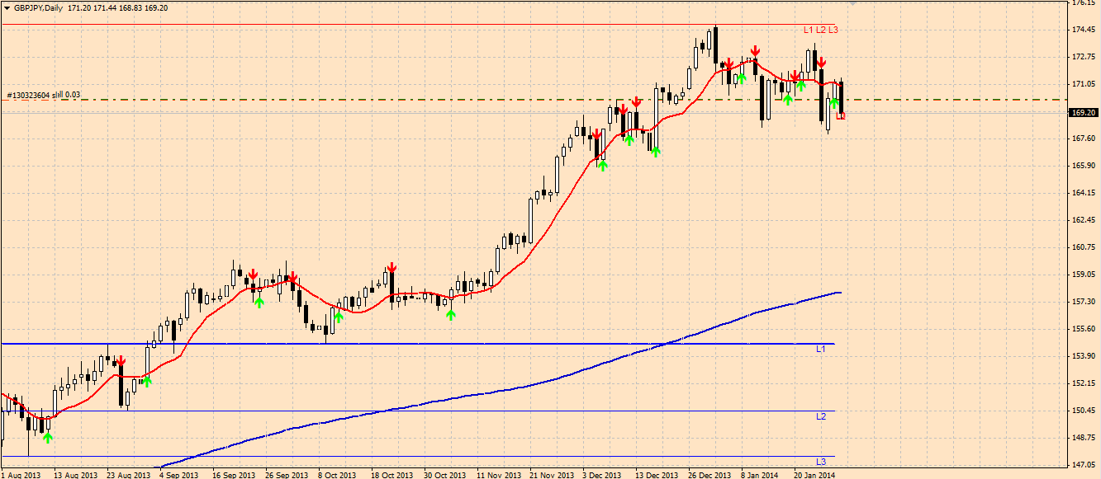Click the GBPJPY,Daily chart title text
Screen dimensions: 1101x479
coord(39,8)
